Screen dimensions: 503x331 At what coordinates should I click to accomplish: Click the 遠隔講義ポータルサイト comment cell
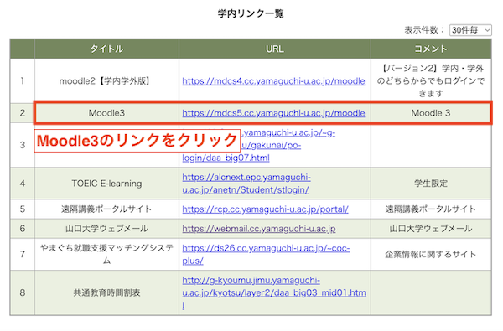tap(431, 209)
